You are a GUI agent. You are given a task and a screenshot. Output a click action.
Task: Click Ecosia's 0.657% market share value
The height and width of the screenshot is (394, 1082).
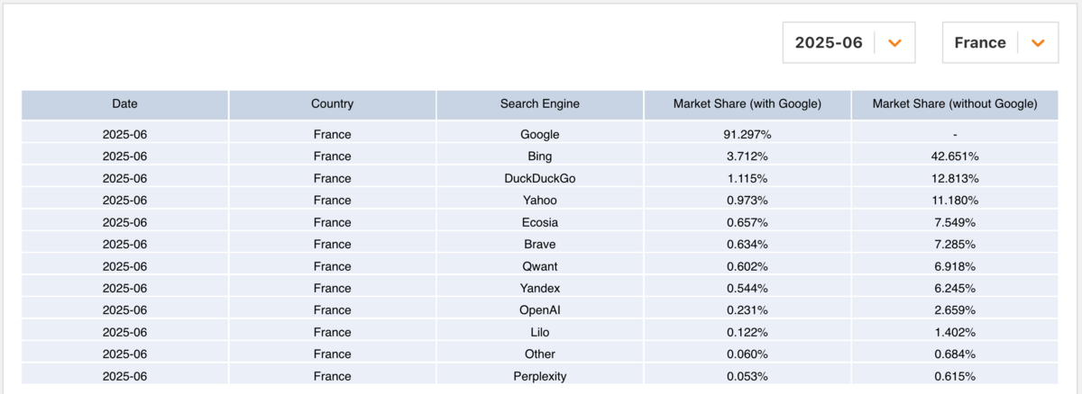[747, 222]
